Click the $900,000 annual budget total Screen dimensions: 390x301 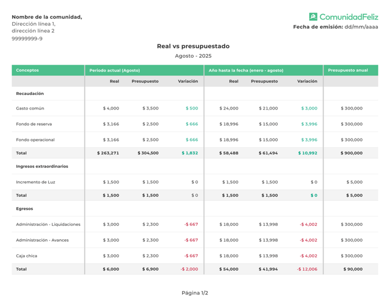(x=351, y=153)
